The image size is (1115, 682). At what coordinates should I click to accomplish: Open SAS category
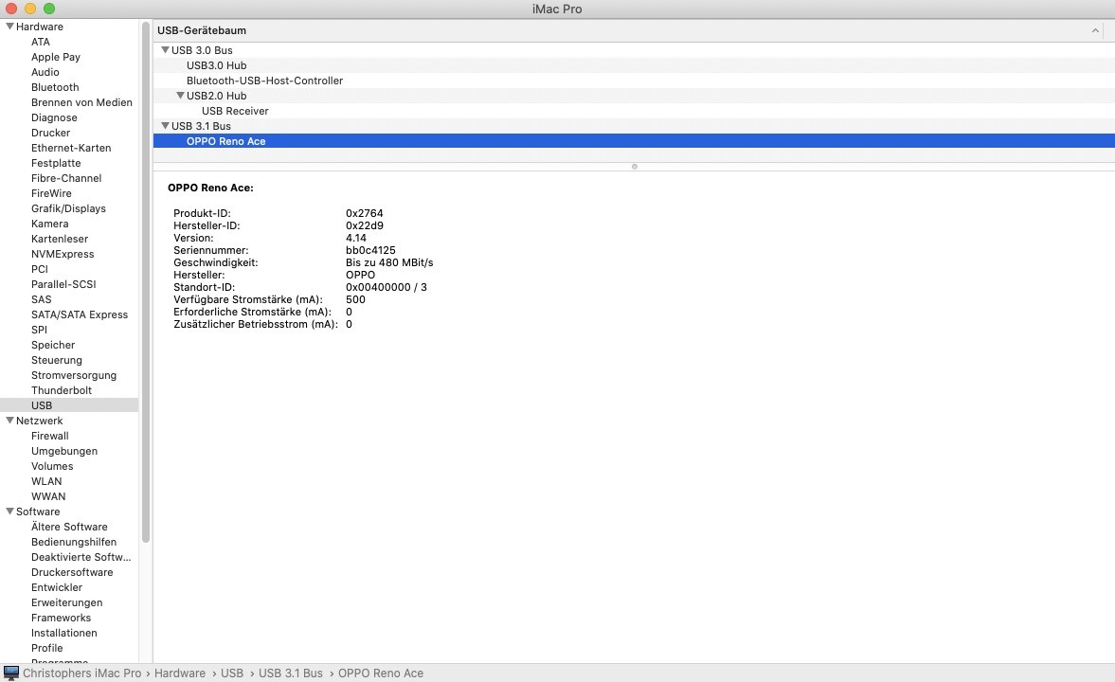[x=42, y=299]
